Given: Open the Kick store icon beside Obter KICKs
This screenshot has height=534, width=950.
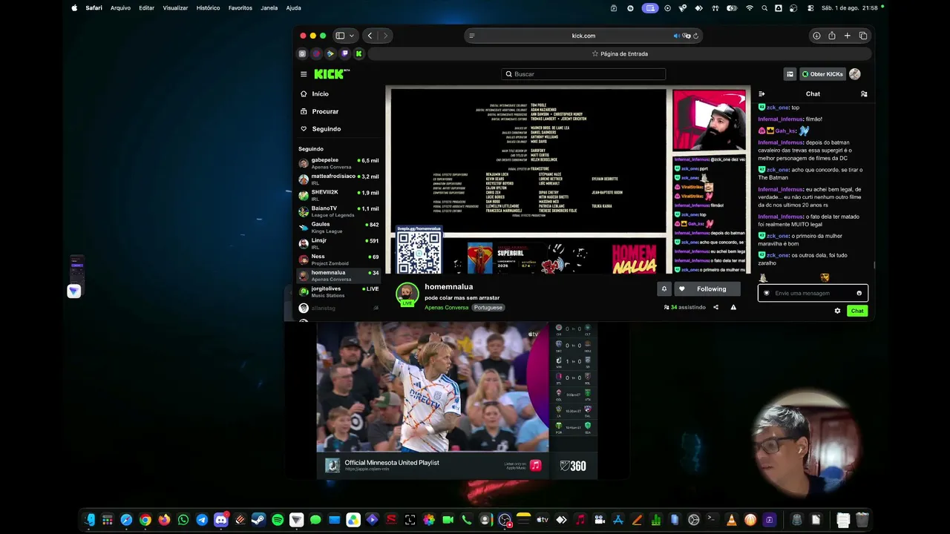Looking at the screenshot, I should [790, 74].
